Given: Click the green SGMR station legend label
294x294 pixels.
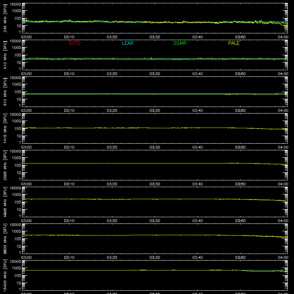Looking at the screenshot, I should [x=180, y=43].
